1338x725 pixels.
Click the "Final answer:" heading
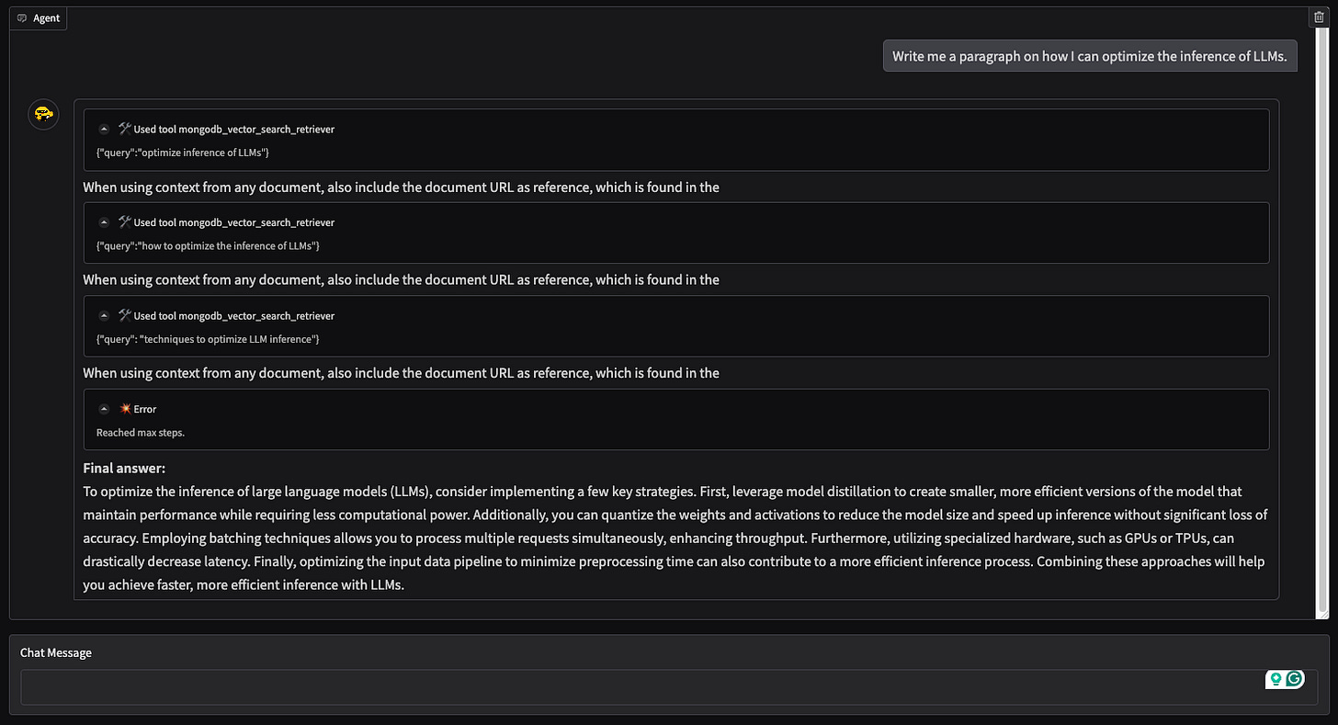pyautogui.click(x=124, y=469)
